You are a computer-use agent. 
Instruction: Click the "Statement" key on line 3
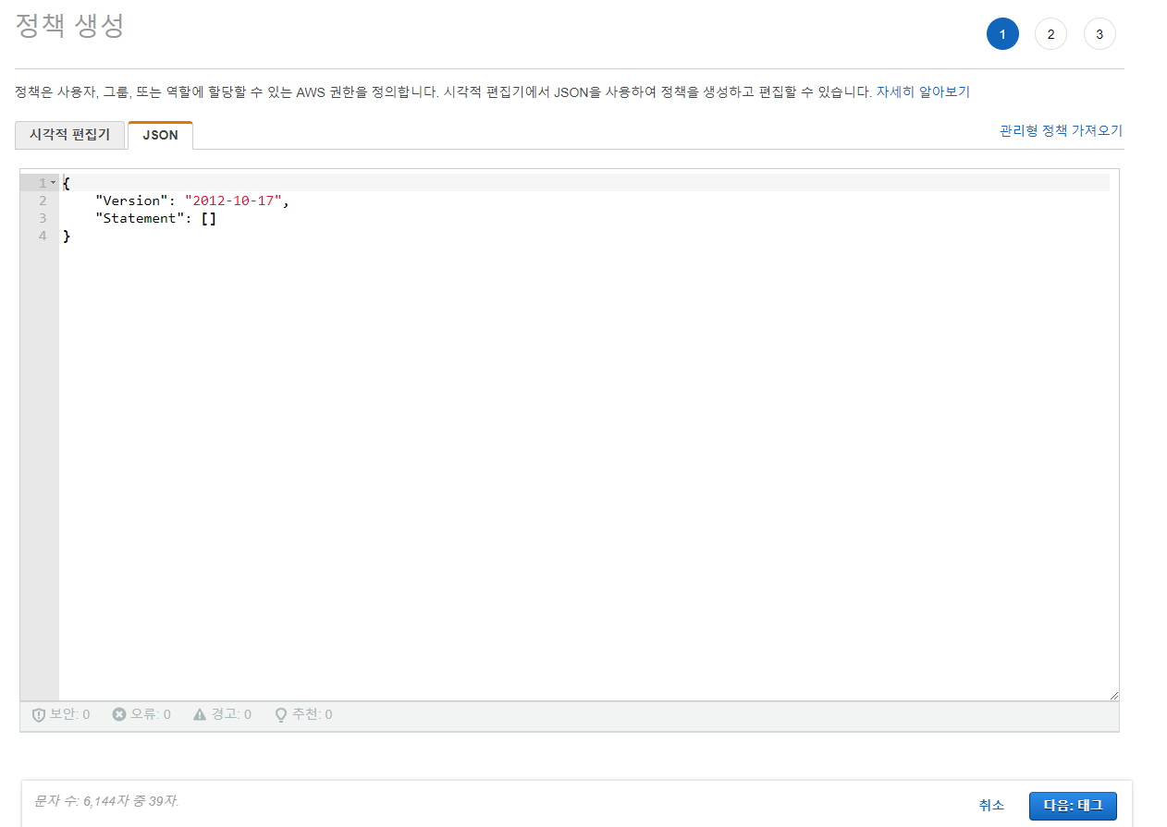(x=140, y=218)
